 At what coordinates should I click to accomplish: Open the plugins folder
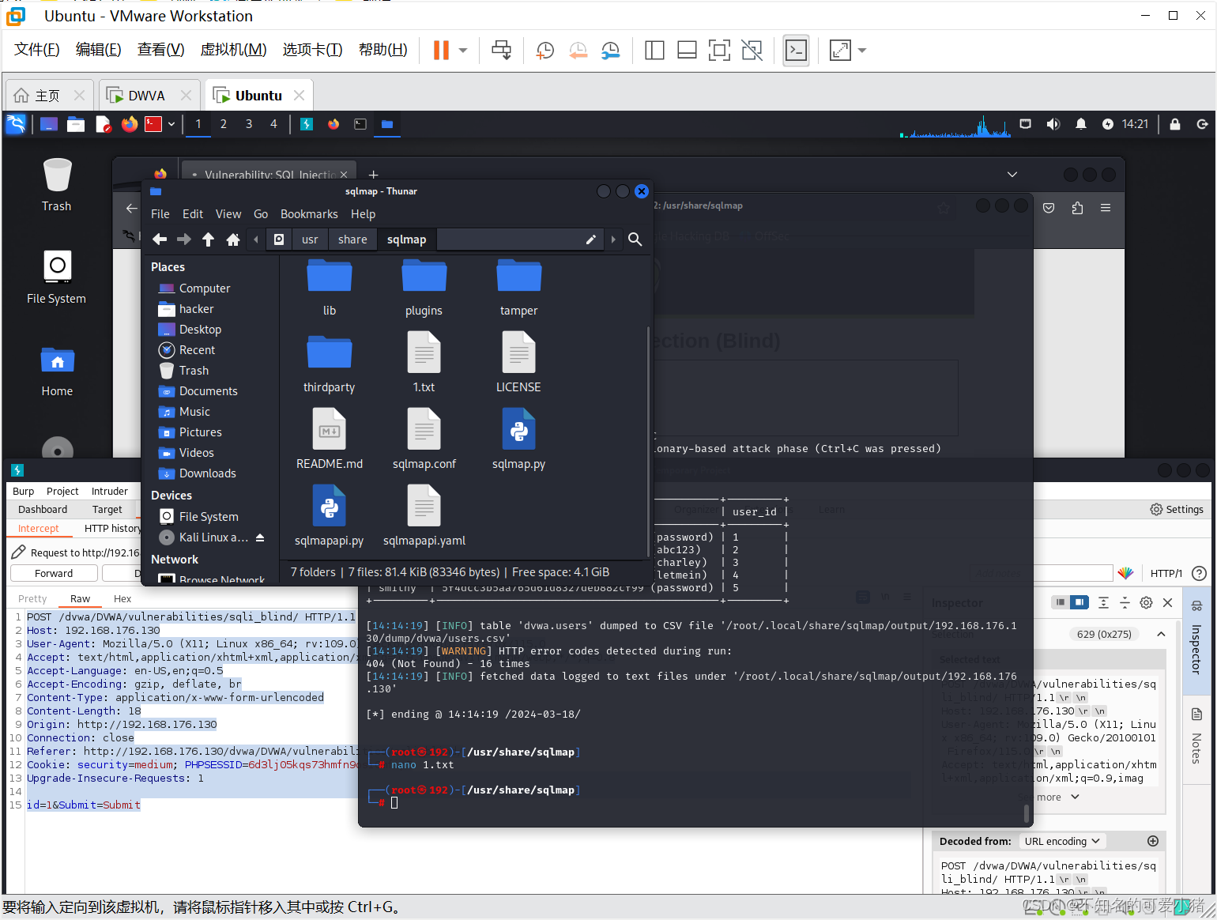click(x=424, y=288)
